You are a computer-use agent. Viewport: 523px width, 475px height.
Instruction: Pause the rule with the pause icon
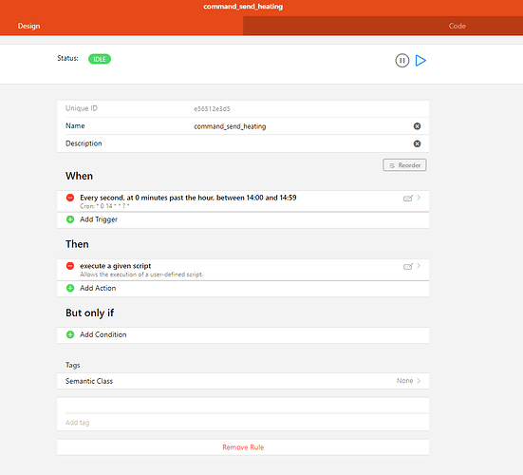402,61
